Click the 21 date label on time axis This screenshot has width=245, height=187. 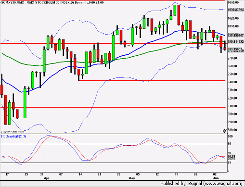coord(99,175)
